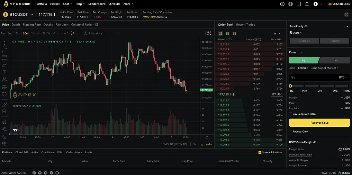Open the Twitter X footer icon
352x175 pixels.
(34, 173)
